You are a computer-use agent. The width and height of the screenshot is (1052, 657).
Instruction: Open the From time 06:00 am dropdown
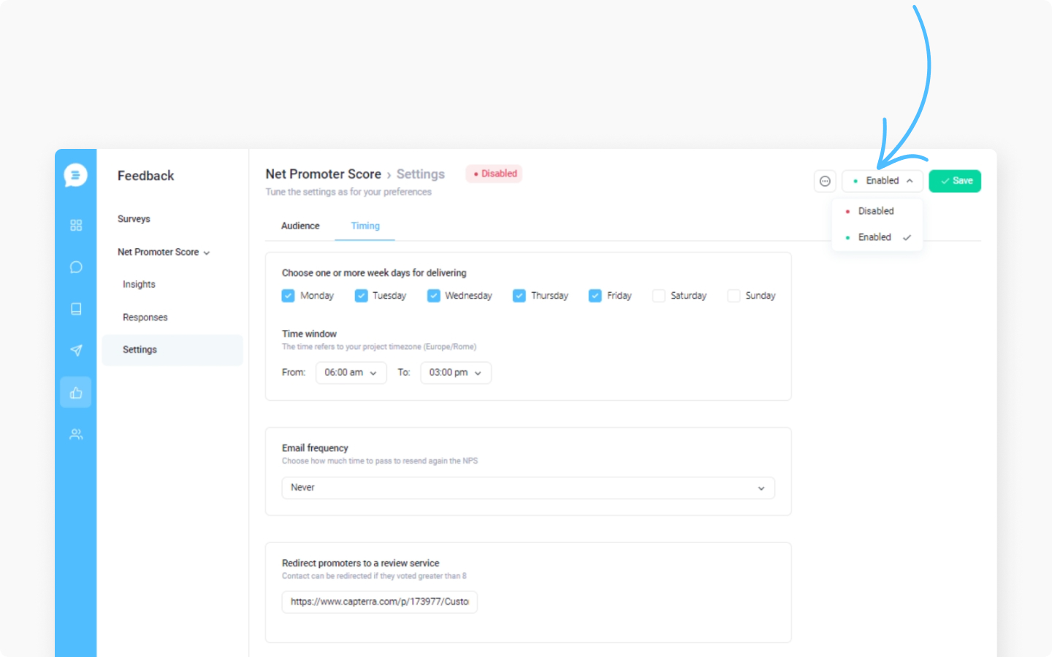(x=351, y=372)
